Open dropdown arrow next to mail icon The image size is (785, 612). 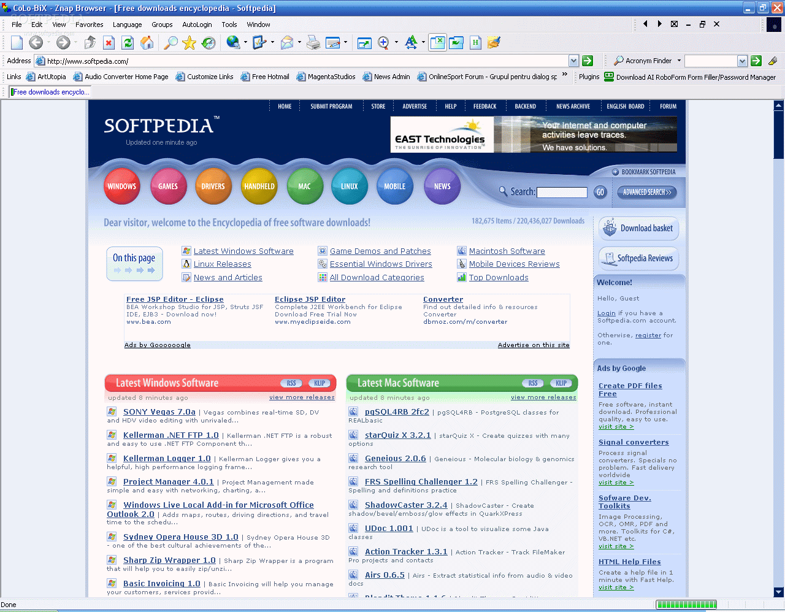299,42
